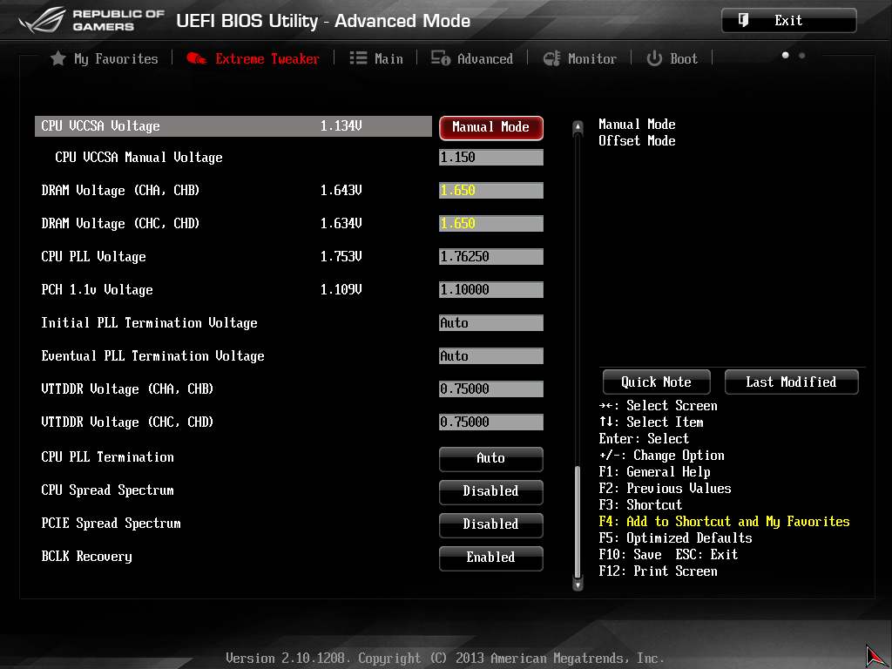The width and height of the screenshot is (892, 669).
Task: Open the PCIE Spread Spectrum Disabled dropdown
Action: pyautogui.click(x=491, y=524)
